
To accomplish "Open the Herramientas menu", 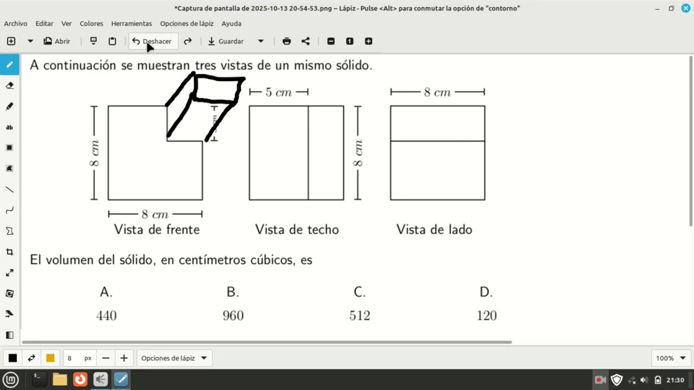I will pos(132,23).
